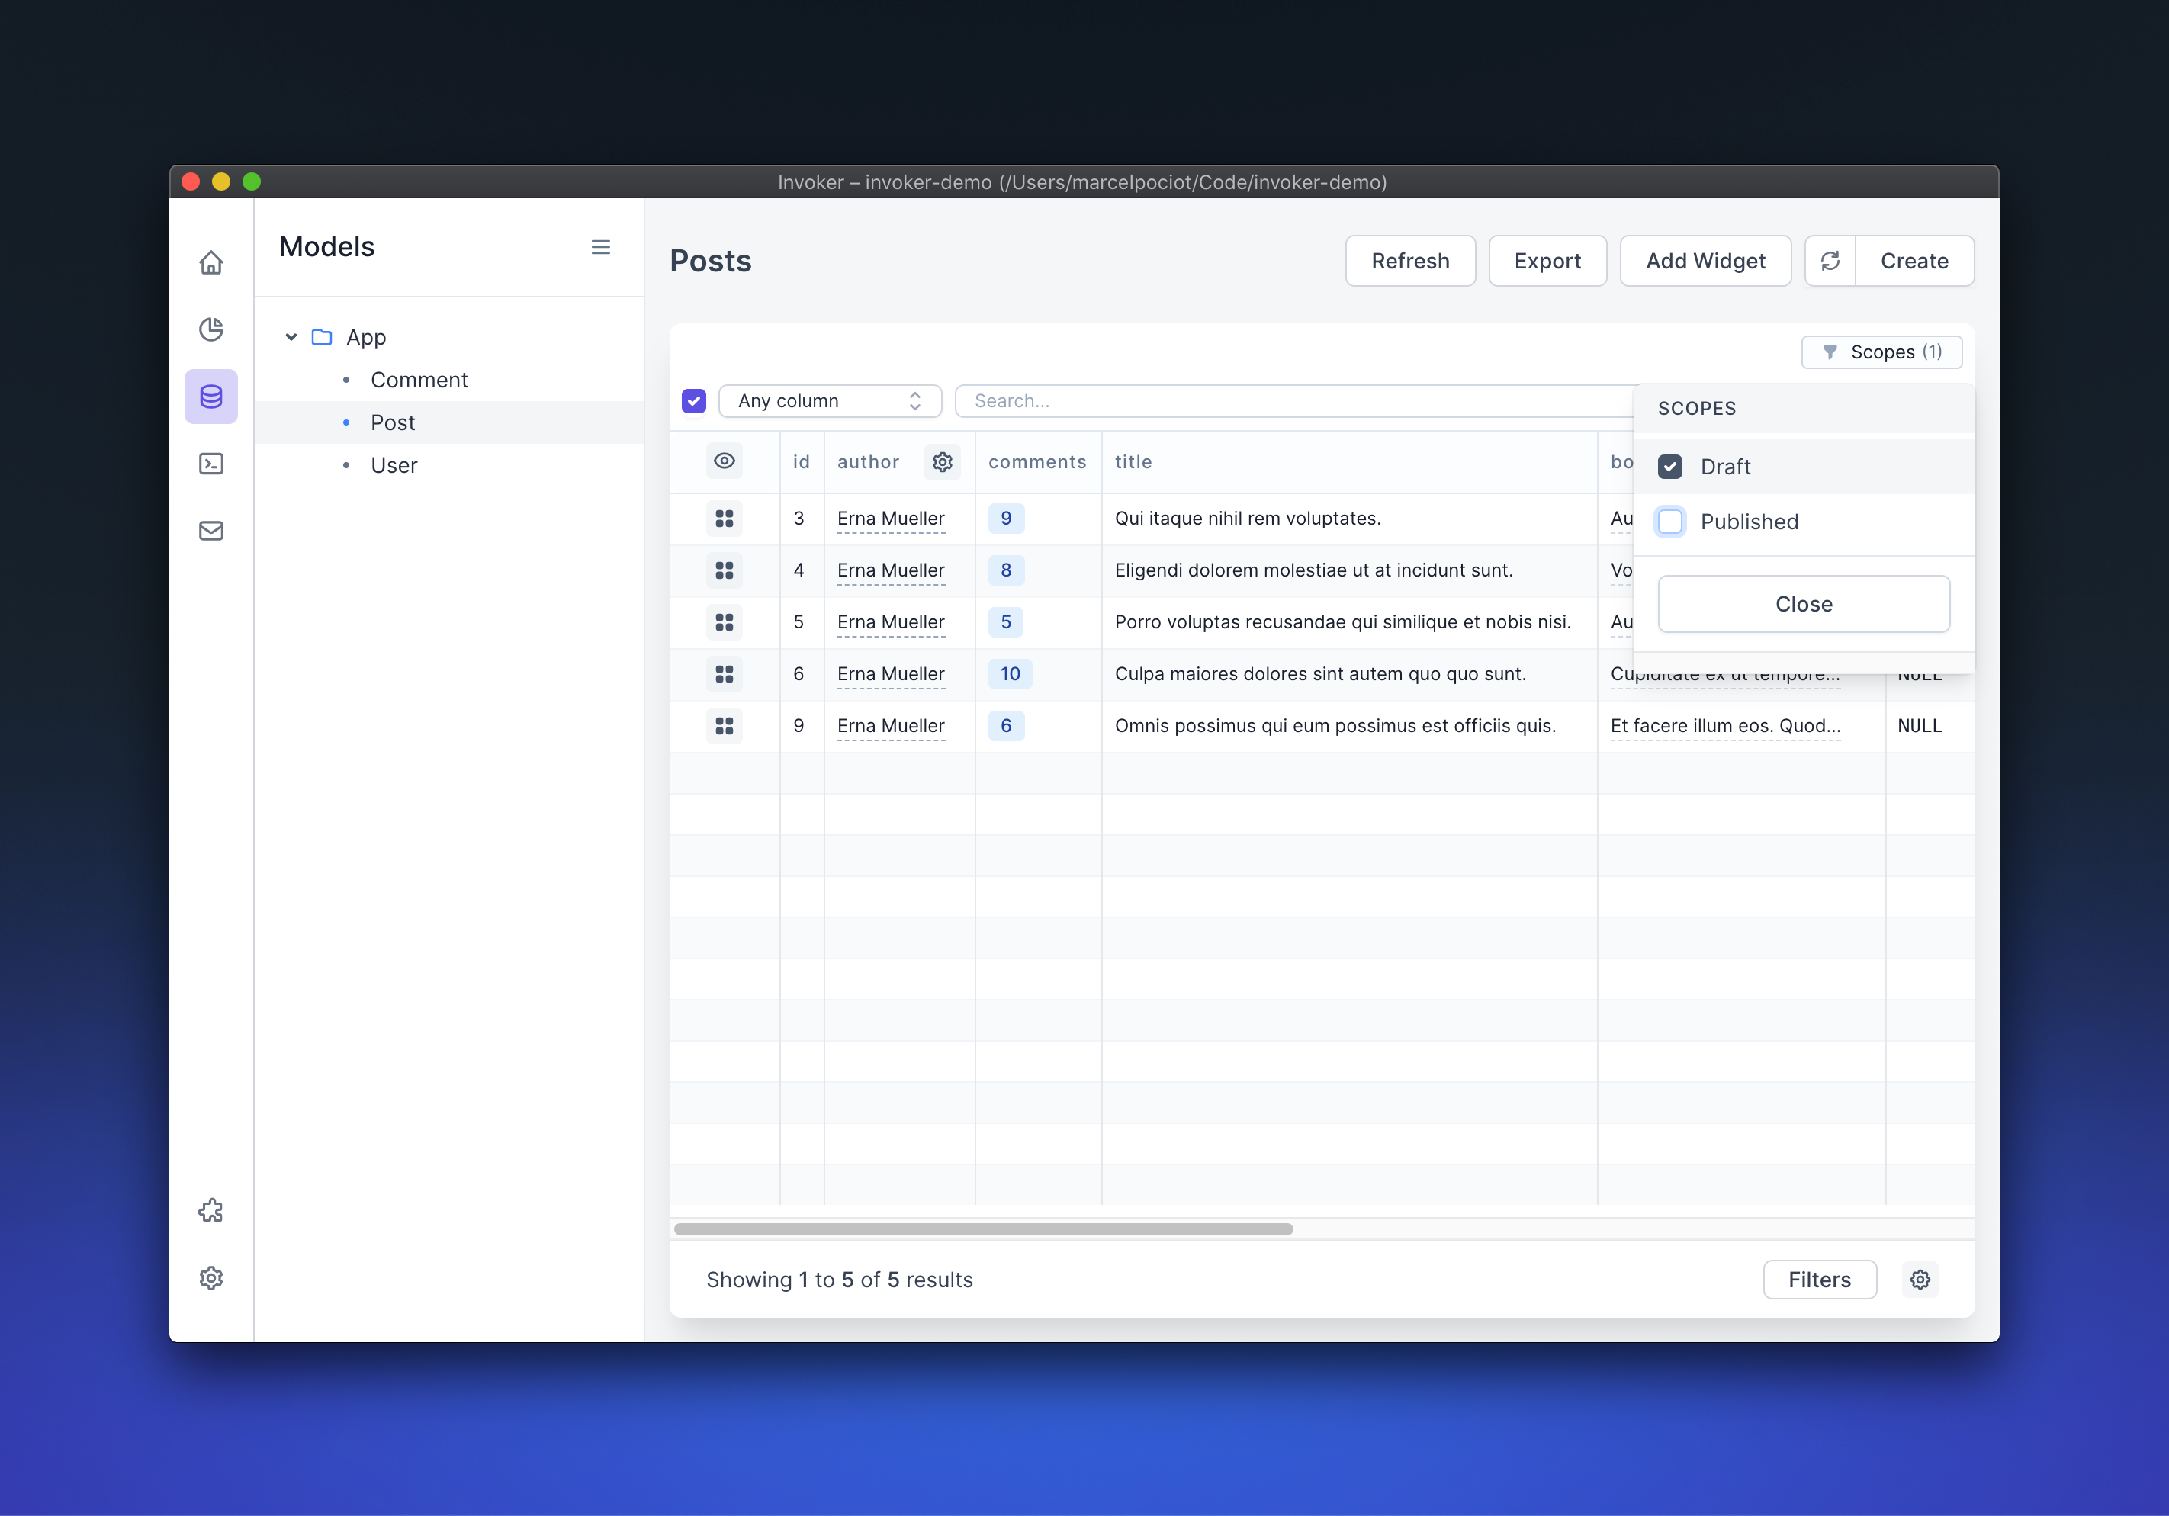Toggle the checkbox beside Any column
The image size is (2169, 1516).
click(693, 400)
